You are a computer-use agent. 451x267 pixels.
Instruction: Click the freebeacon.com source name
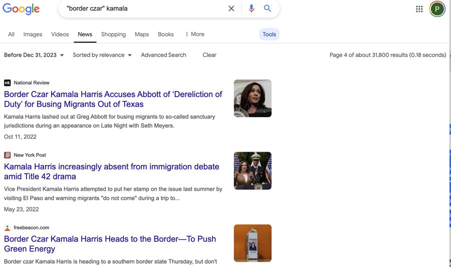[32, 227]
